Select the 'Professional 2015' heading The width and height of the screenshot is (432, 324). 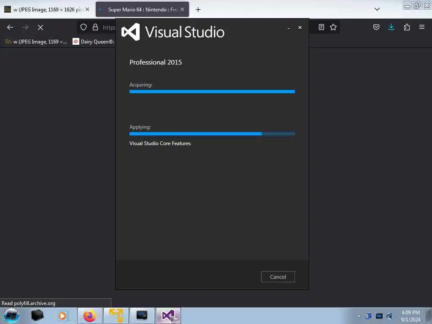pyautogui.click(x=156, y=62)
